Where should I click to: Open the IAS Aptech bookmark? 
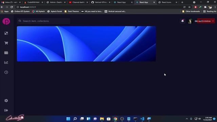38,11
